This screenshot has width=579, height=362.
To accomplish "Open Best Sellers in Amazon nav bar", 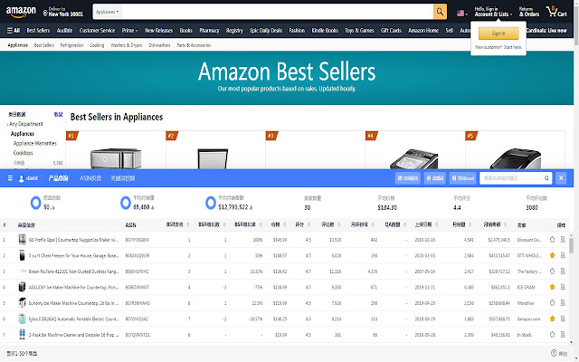I will coord(38,31).
